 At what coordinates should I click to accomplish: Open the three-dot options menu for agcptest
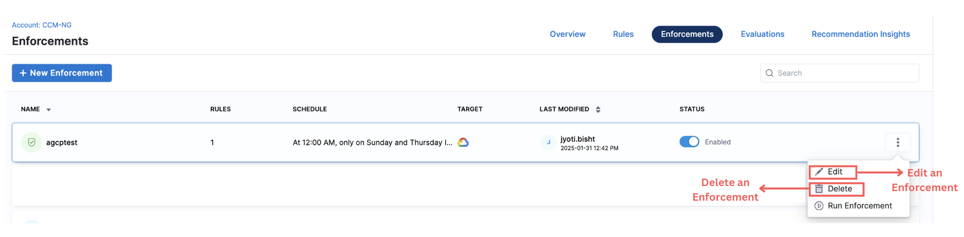897,143
